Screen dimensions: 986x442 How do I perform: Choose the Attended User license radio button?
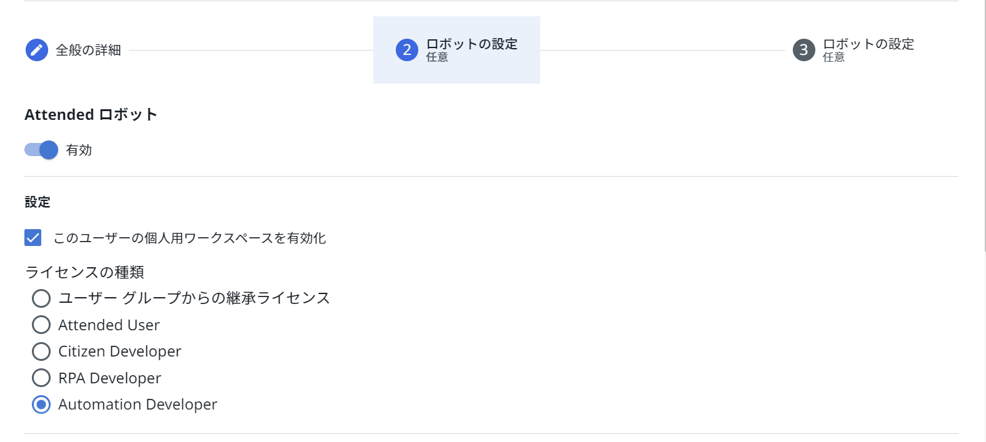coord(41,325)
